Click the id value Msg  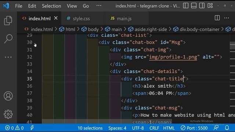tap(176, 43)
